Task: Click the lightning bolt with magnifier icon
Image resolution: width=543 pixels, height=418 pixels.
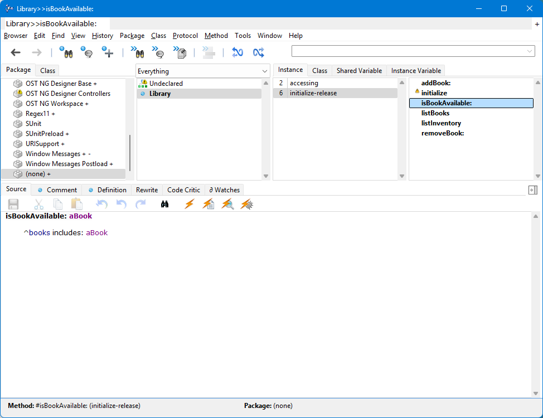Action: [227, 205]
